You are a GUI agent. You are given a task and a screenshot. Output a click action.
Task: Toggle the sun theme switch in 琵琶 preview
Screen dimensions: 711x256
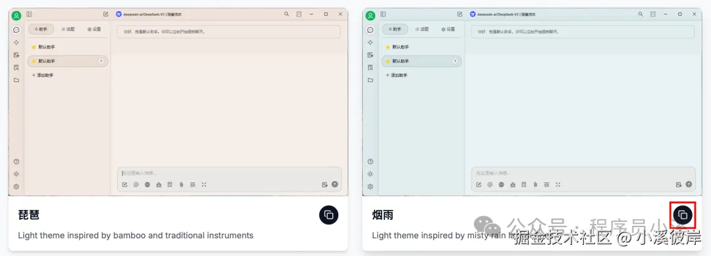coord(16,174)
